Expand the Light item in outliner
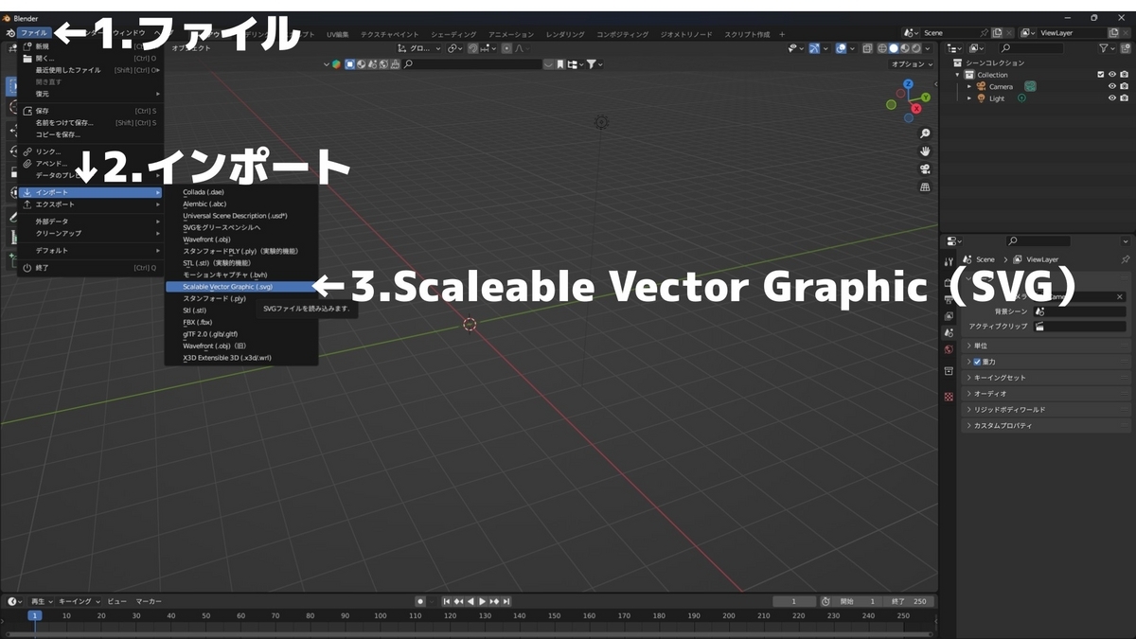 [969, 98]
